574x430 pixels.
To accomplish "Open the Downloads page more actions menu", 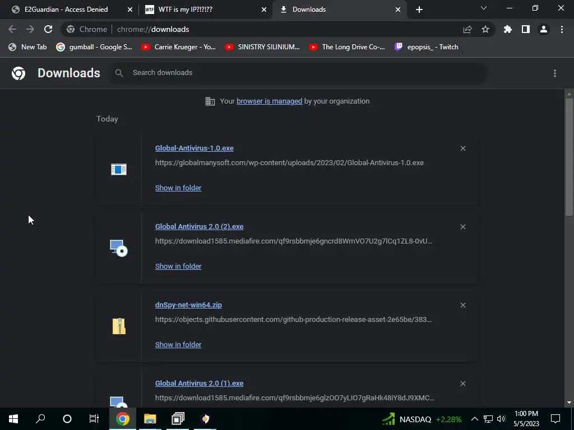I will tap(555, 73).
